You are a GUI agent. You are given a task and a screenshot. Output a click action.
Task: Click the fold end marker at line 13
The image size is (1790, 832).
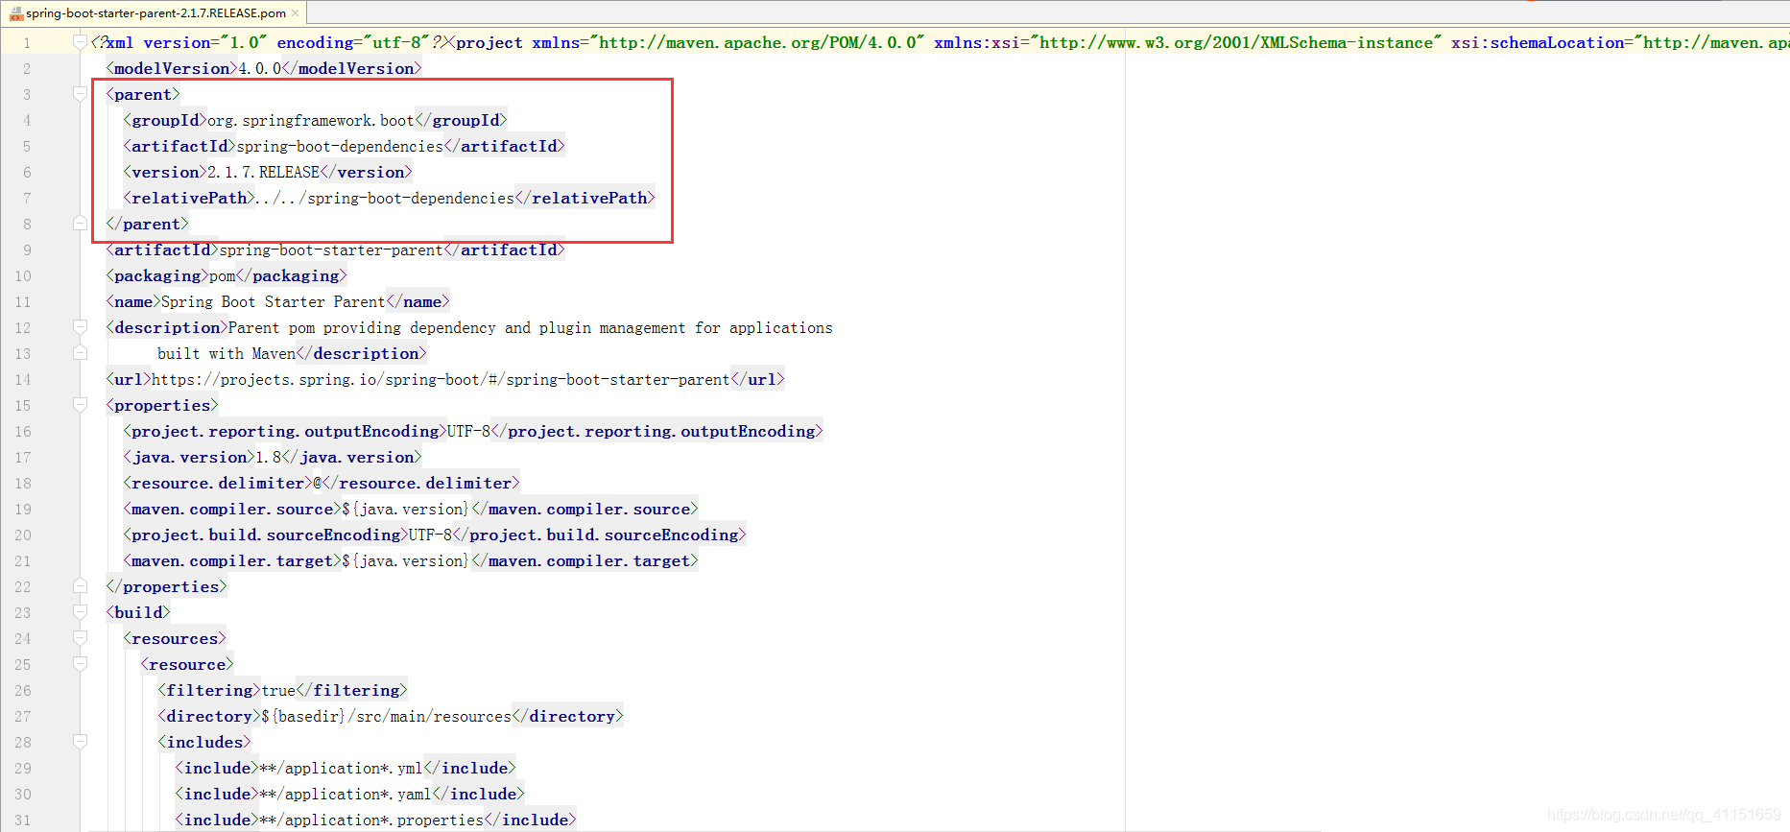[81, 353]
